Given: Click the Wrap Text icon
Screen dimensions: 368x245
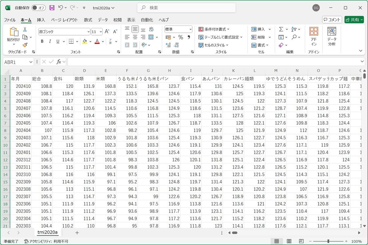Looking at the screenshot, I should click(x=151, y=29).
